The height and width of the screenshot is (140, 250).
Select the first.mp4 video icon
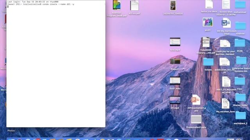[175, 42]
